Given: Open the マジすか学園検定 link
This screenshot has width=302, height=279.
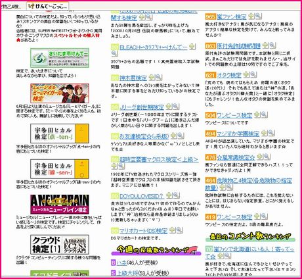Looking at the screenshot, I should (x=238, y=134).
